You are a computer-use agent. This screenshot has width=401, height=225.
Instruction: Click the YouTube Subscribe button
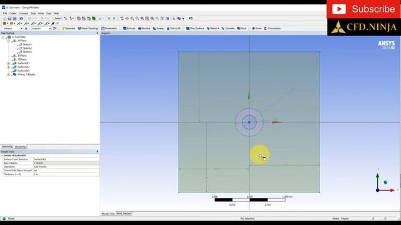pos(363,9)
